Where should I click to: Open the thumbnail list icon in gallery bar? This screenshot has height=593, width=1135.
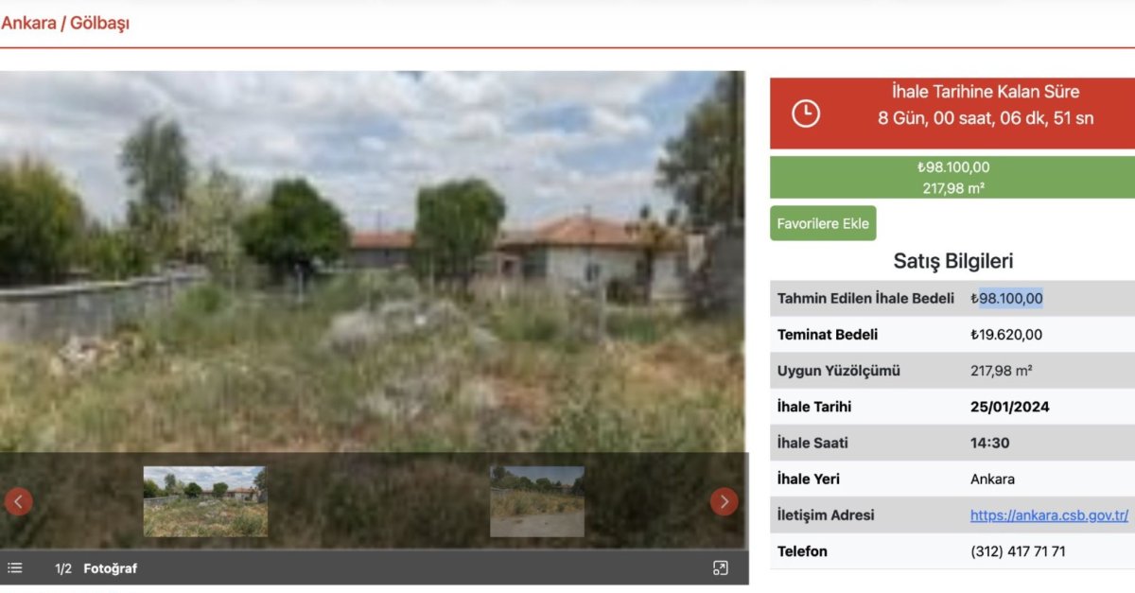[x=15, y=568]
